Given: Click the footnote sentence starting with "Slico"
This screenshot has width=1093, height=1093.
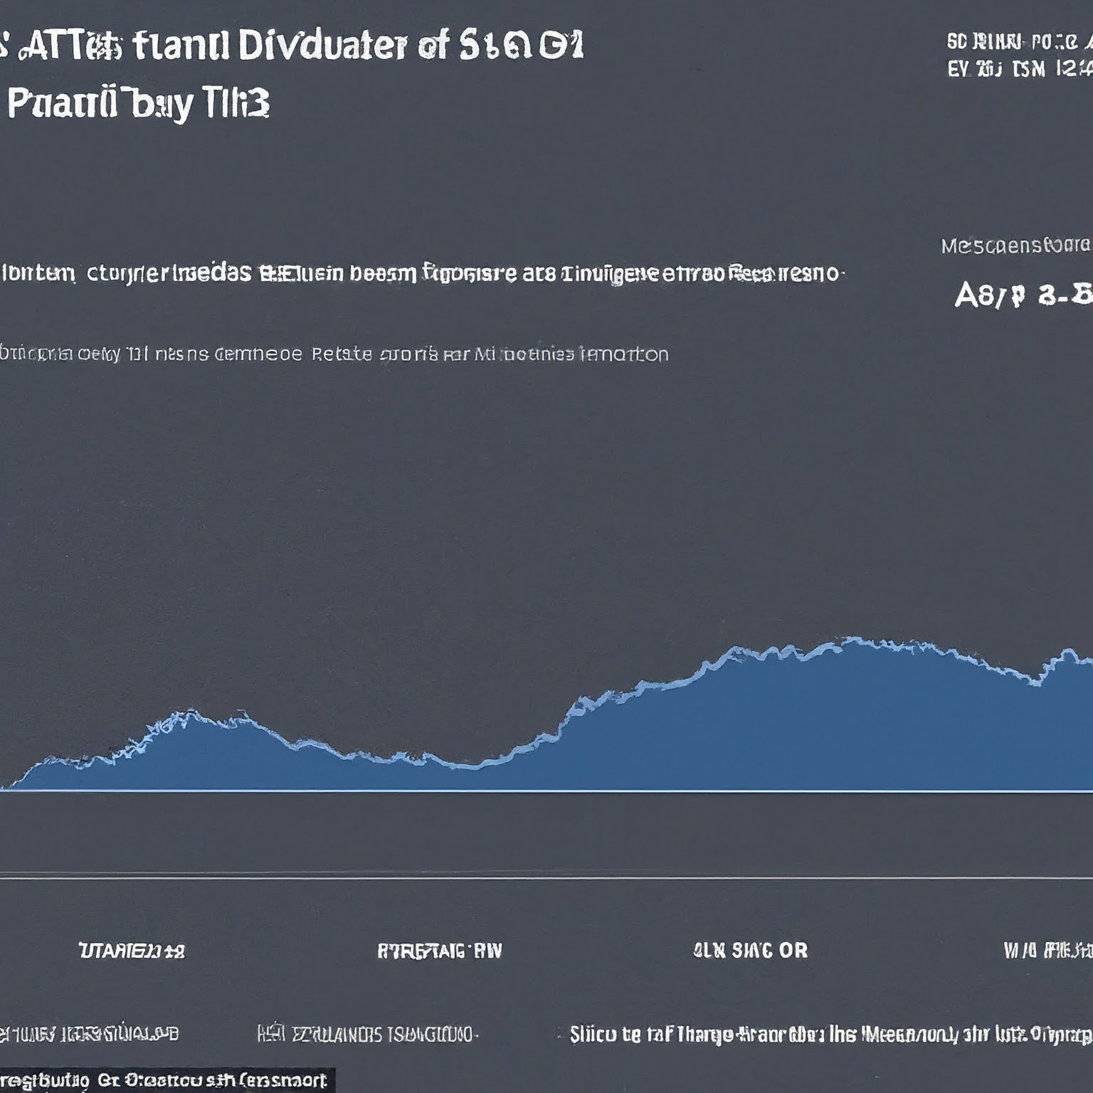Looking at the screenshot, I should (830, 1034).
